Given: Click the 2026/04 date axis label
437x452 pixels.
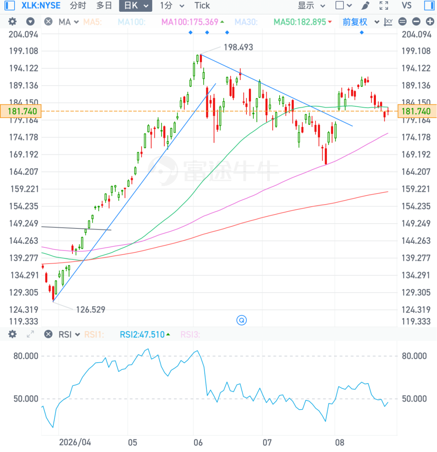Looking at the screenshot, I should click(x=75, y=442).
